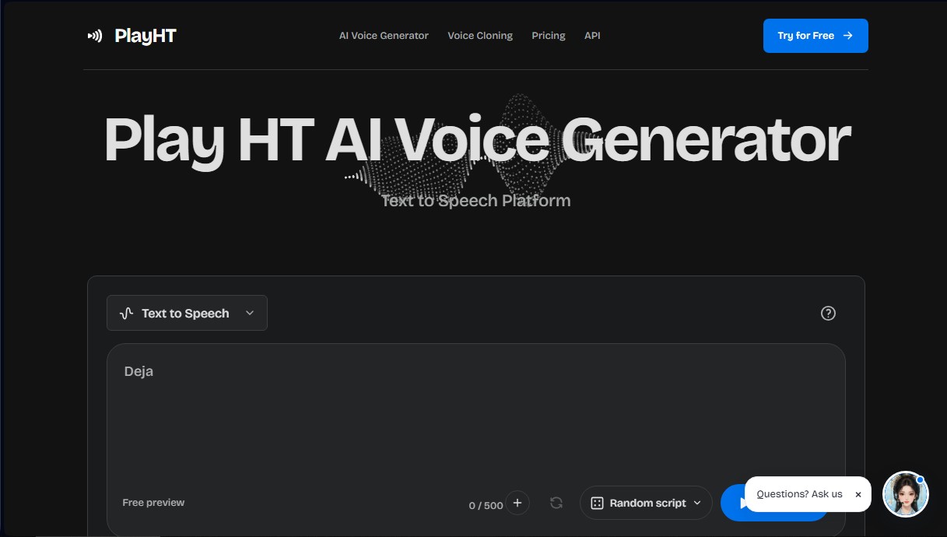Screen dimensions: 947x537
Task: Open the Voice Cloning menu item
Action: click(x=480, y=36)
